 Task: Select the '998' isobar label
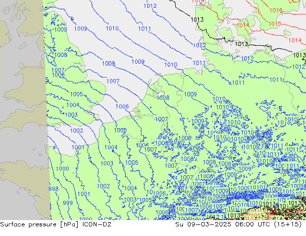53,189
